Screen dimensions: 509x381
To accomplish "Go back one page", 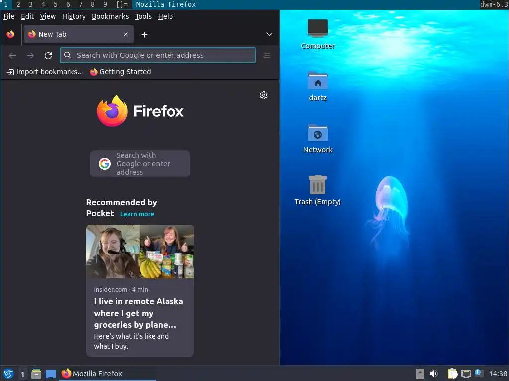I will [12, 56].
